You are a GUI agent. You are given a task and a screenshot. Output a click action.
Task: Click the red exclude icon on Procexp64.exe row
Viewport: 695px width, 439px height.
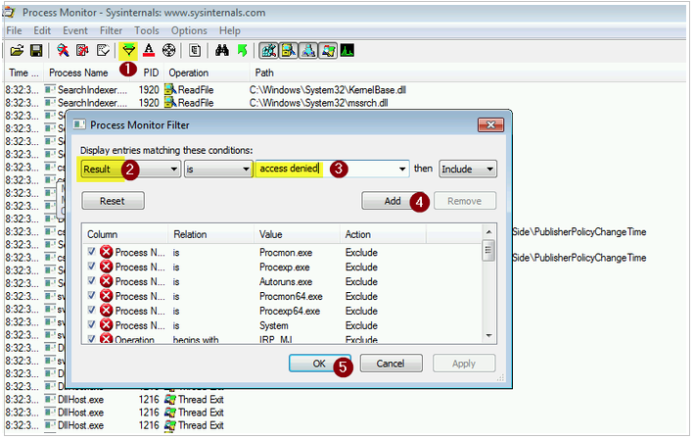tap(106, 311)
